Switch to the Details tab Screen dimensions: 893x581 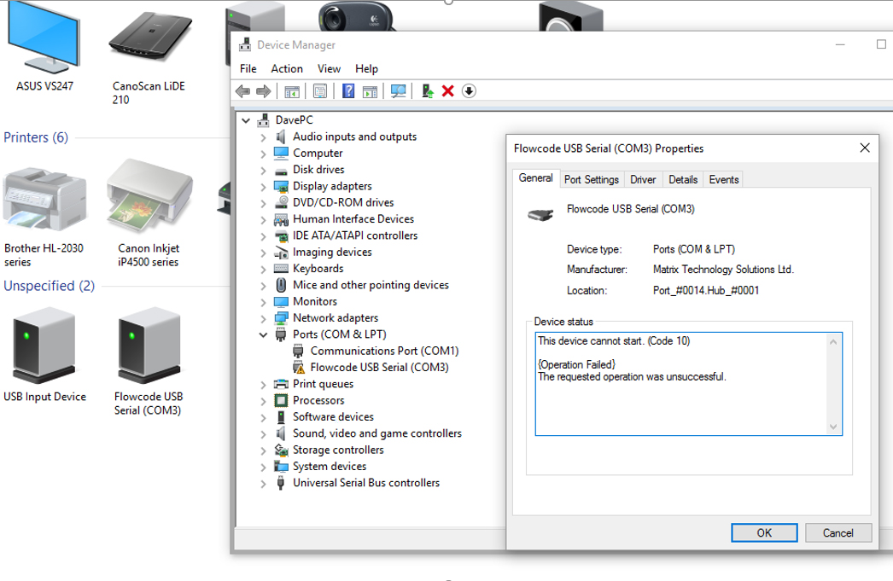(684, 180)
